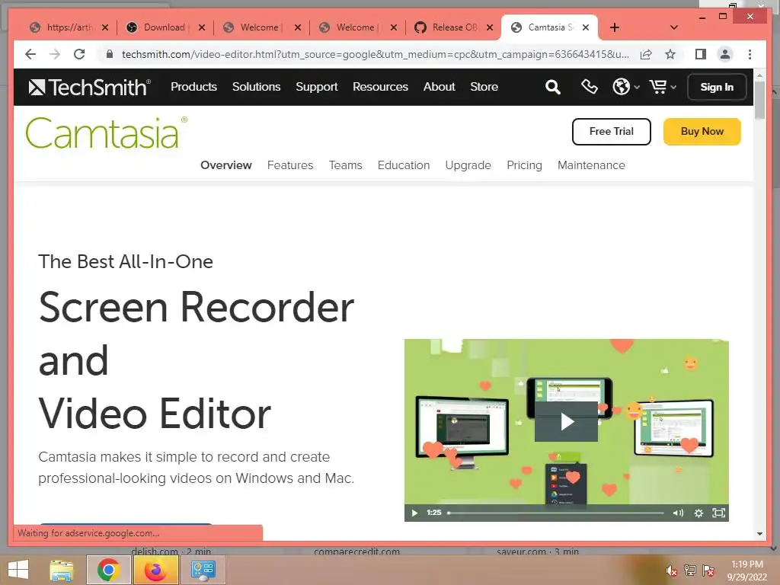780x585 pixels.
Task: Click the Camtasia logo
Action: tap(106, 133)
